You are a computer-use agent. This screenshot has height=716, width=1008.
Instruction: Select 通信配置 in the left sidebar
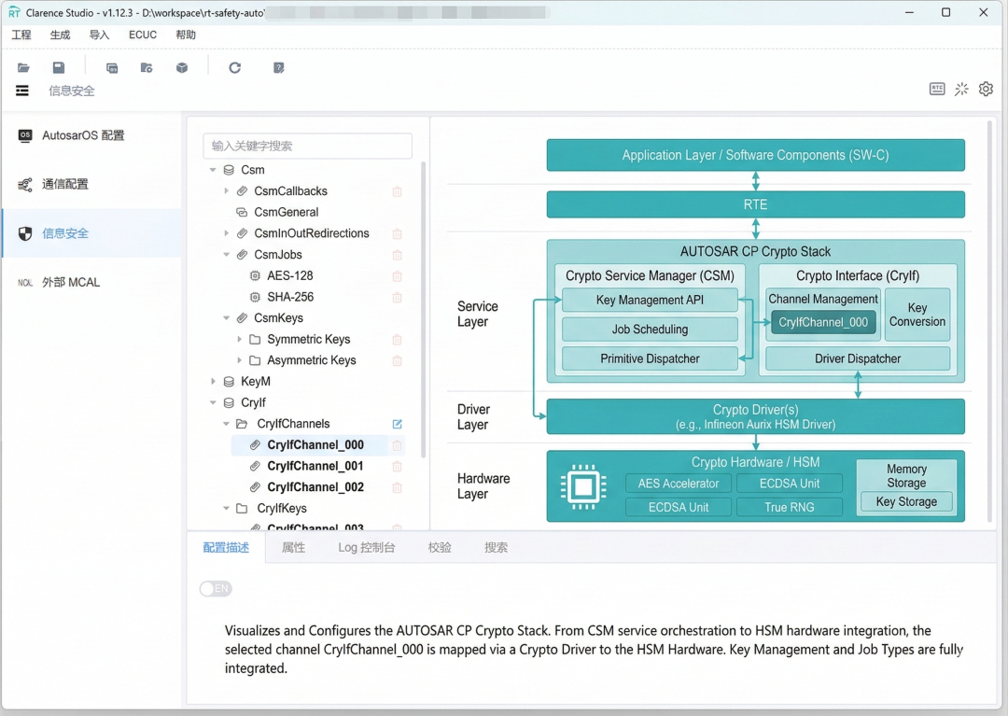click(64, 185)
